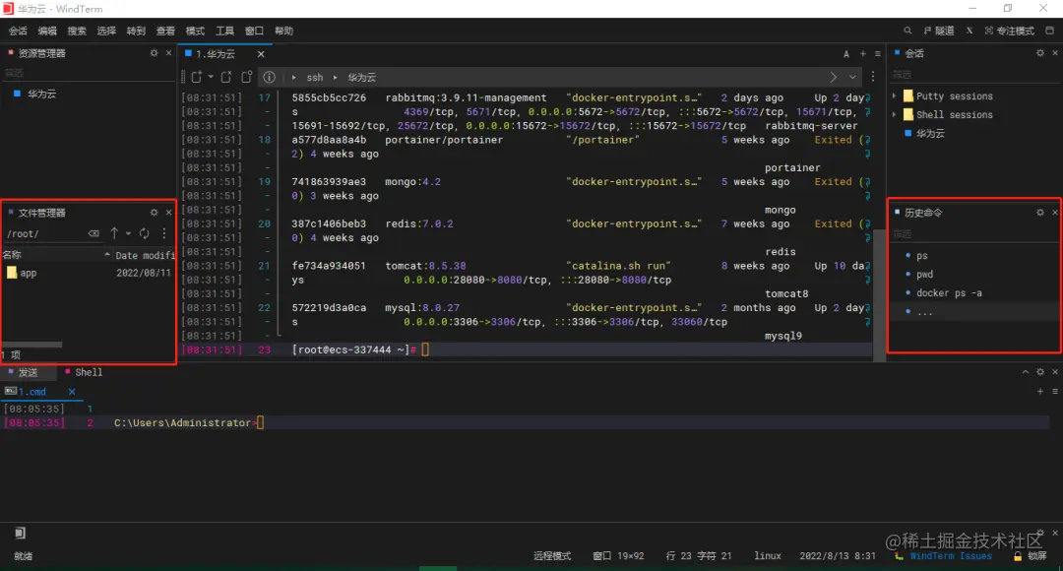Screen dimensions: 1063x571
Task: Refresh the file manager listing
Action: [145, 233]
